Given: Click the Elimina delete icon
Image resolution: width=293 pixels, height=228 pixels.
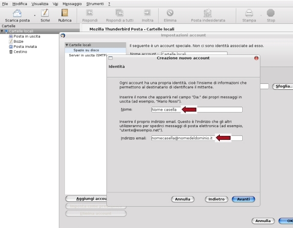Looking at the screenshot, I should click(x=170, y=13).
